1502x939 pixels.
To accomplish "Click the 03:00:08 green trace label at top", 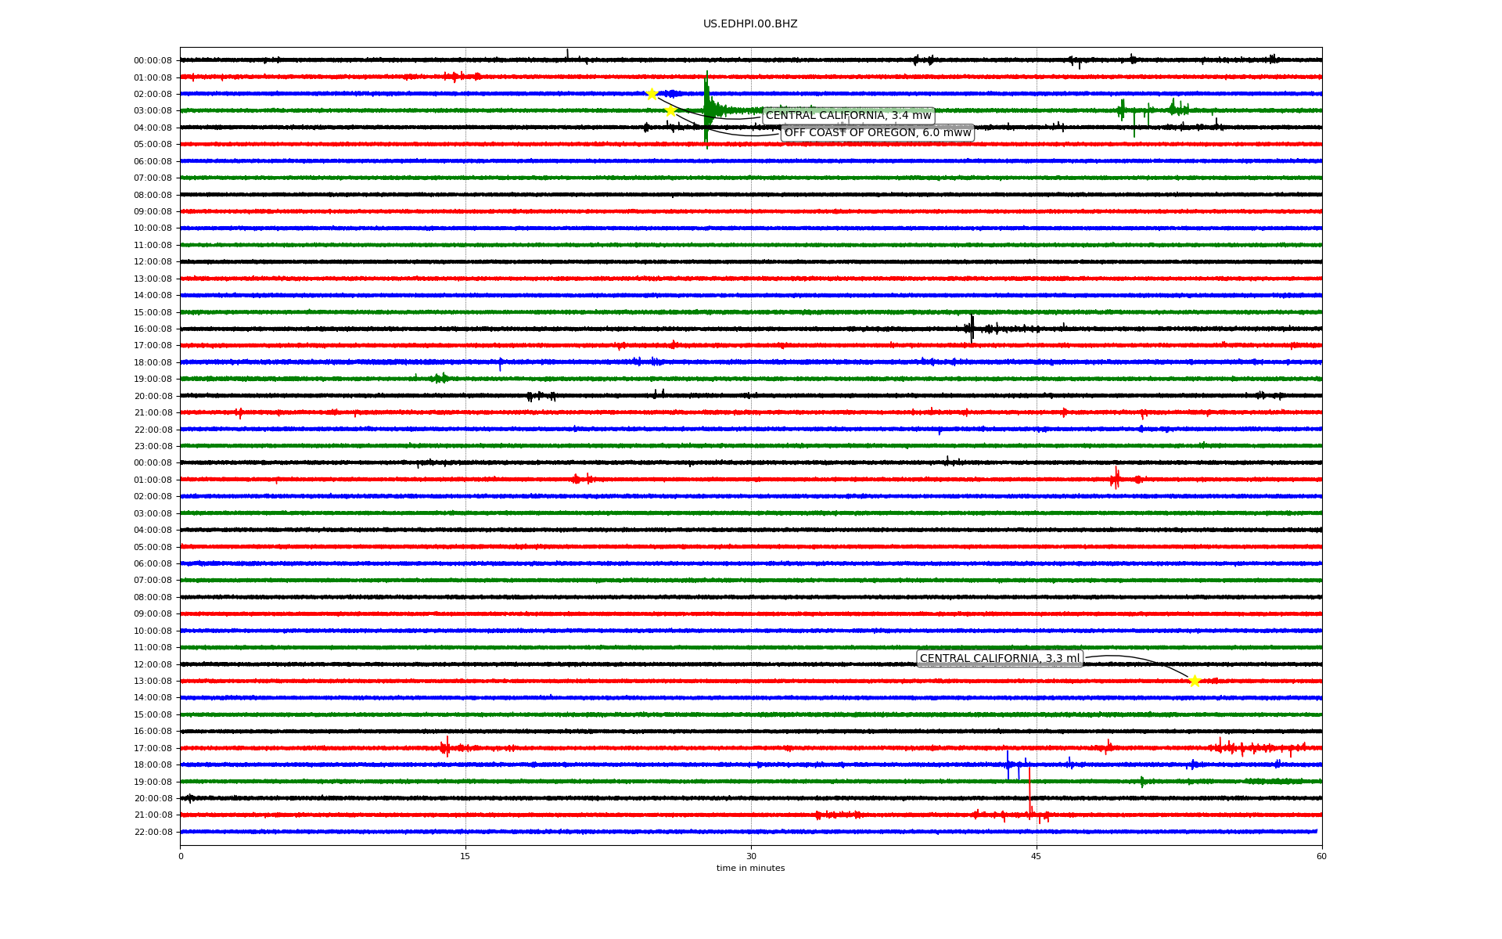I will pyautogui.click(x=153, y=111).
